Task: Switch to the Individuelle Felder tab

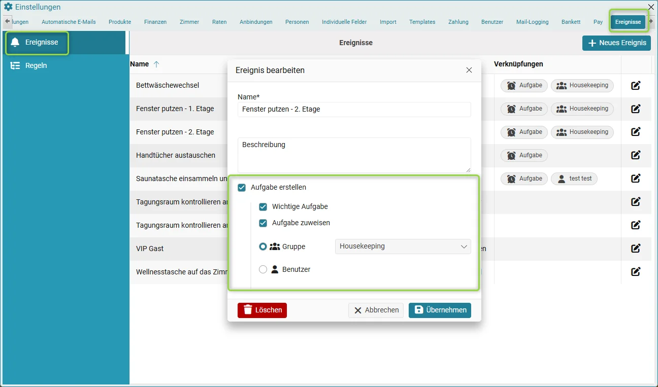Action: coord(344,22)
